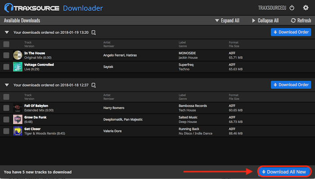Click the power logout icon
315x179 pixels.
292,8
